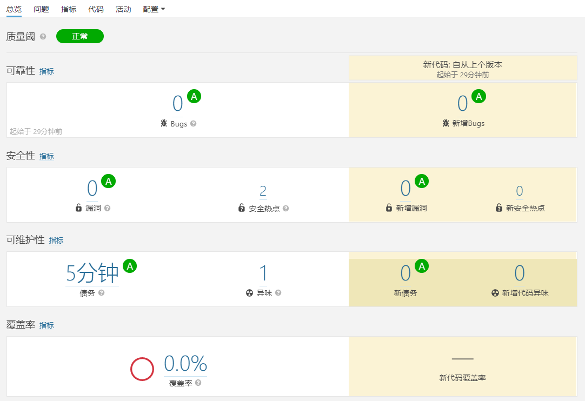
Task: Click the help icon beside 质量阈
Action: pos(43,37)
